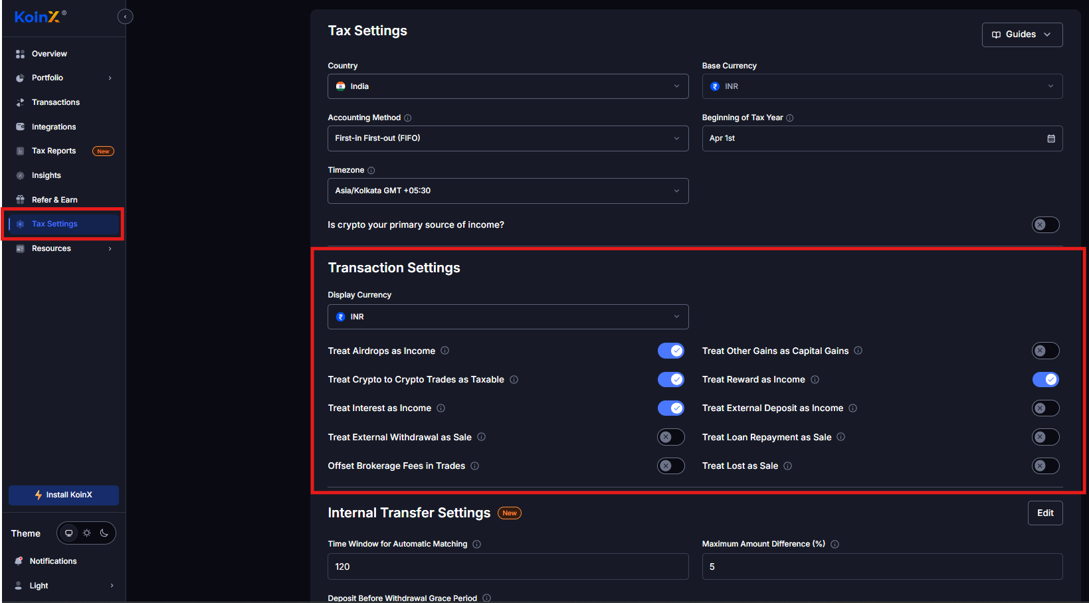Click the Beginning of Tax Year info icon
Viewport: 1089px width, 603px height.
(x=790, y=118)
